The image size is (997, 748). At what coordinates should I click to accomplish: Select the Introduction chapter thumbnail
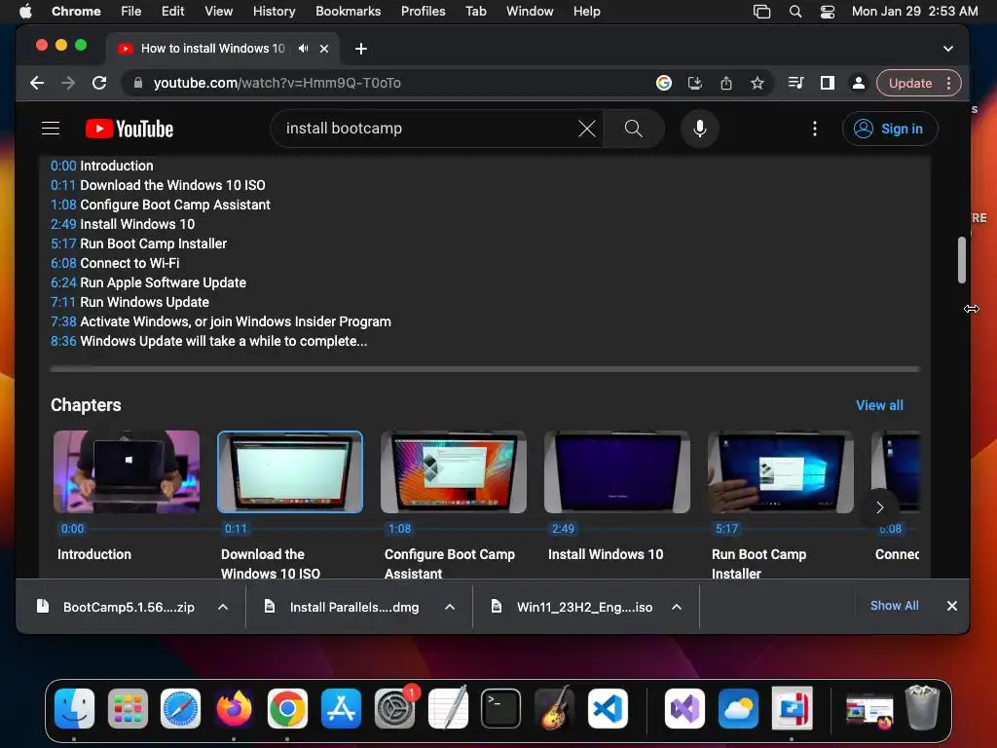coord(127,471)
